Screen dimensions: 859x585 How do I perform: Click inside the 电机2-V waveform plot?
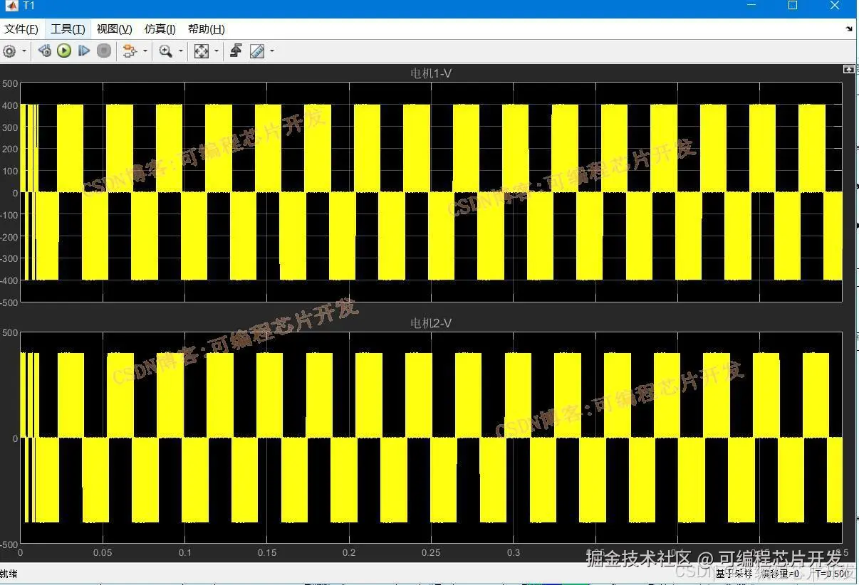point(431,438)
